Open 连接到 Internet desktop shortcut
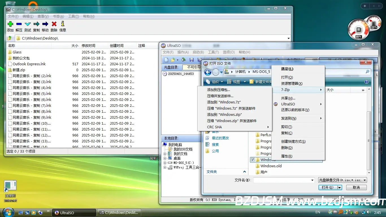This screenshot has height=217, width=386. (x=10, y=191)
